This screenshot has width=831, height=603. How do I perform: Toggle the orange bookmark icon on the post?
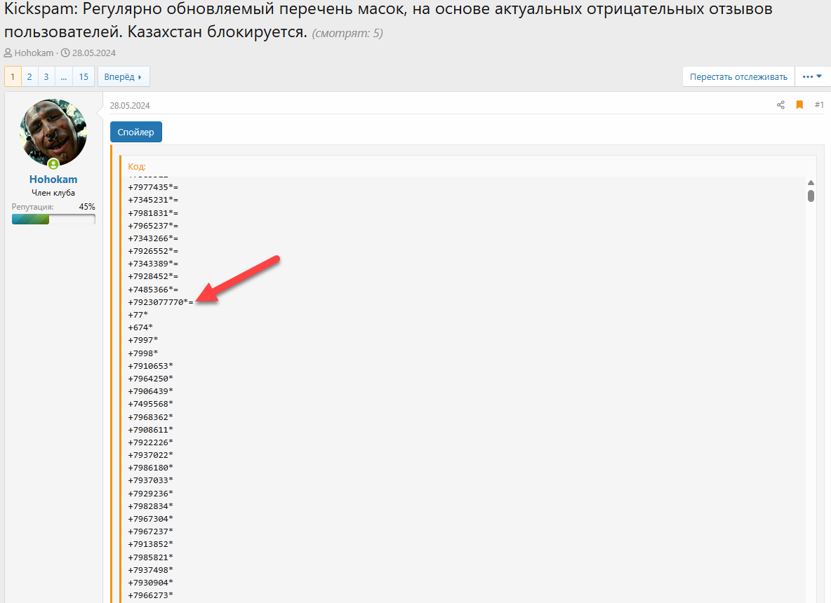click(799, 104)
